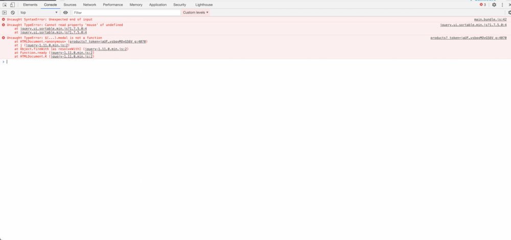Click the error icon beside the 'mouse' TypeError
The image size is (511, 240).
[4, 24]
